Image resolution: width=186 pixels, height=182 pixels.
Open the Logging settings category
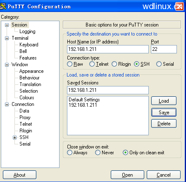click(27, 31)
